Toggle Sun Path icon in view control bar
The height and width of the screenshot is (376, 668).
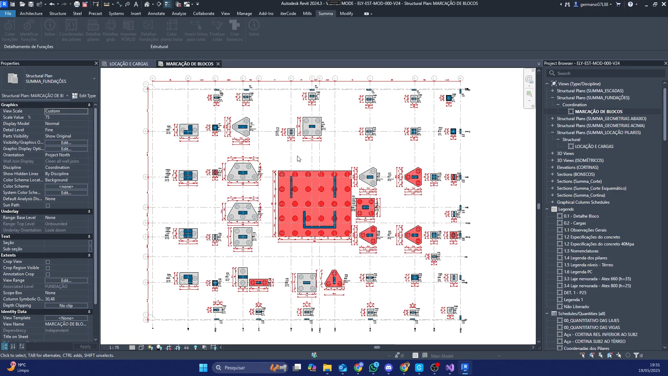pos(150,347)
